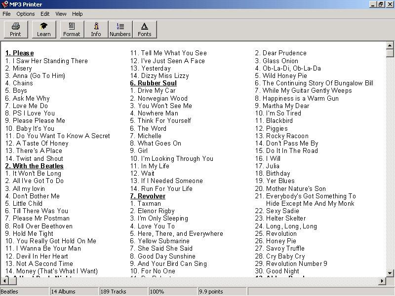Open the Options menu
This screenshot has width=395, height=296.
tap(26, 14)
